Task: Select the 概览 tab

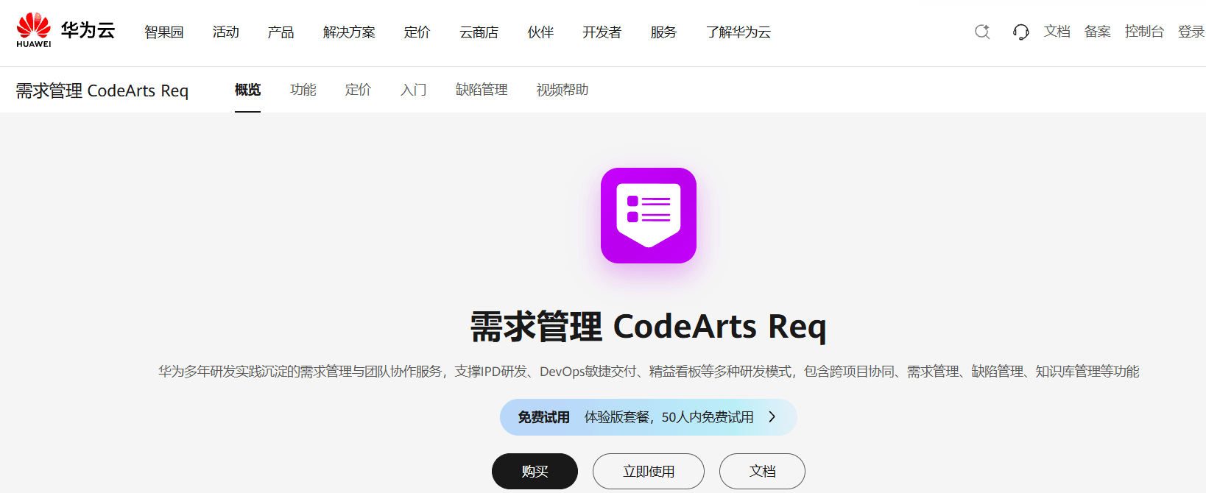Action: [247, 90]
